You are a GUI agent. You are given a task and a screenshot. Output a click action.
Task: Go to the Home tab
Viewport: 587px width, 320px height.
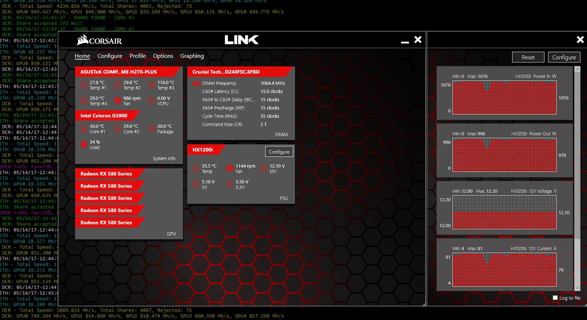[x=82, y=56]
